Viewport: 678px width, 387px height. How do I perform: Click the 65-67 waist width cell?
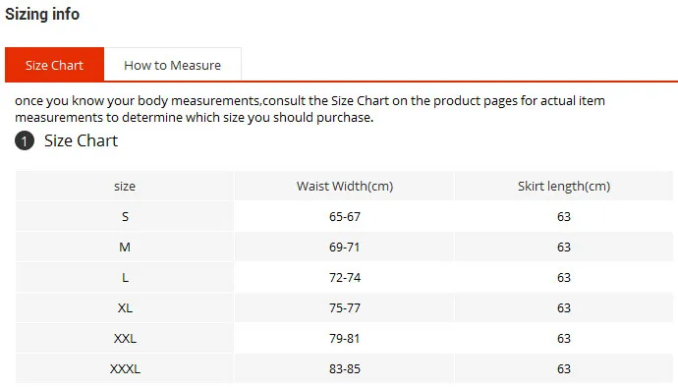[x=345, y=216]
